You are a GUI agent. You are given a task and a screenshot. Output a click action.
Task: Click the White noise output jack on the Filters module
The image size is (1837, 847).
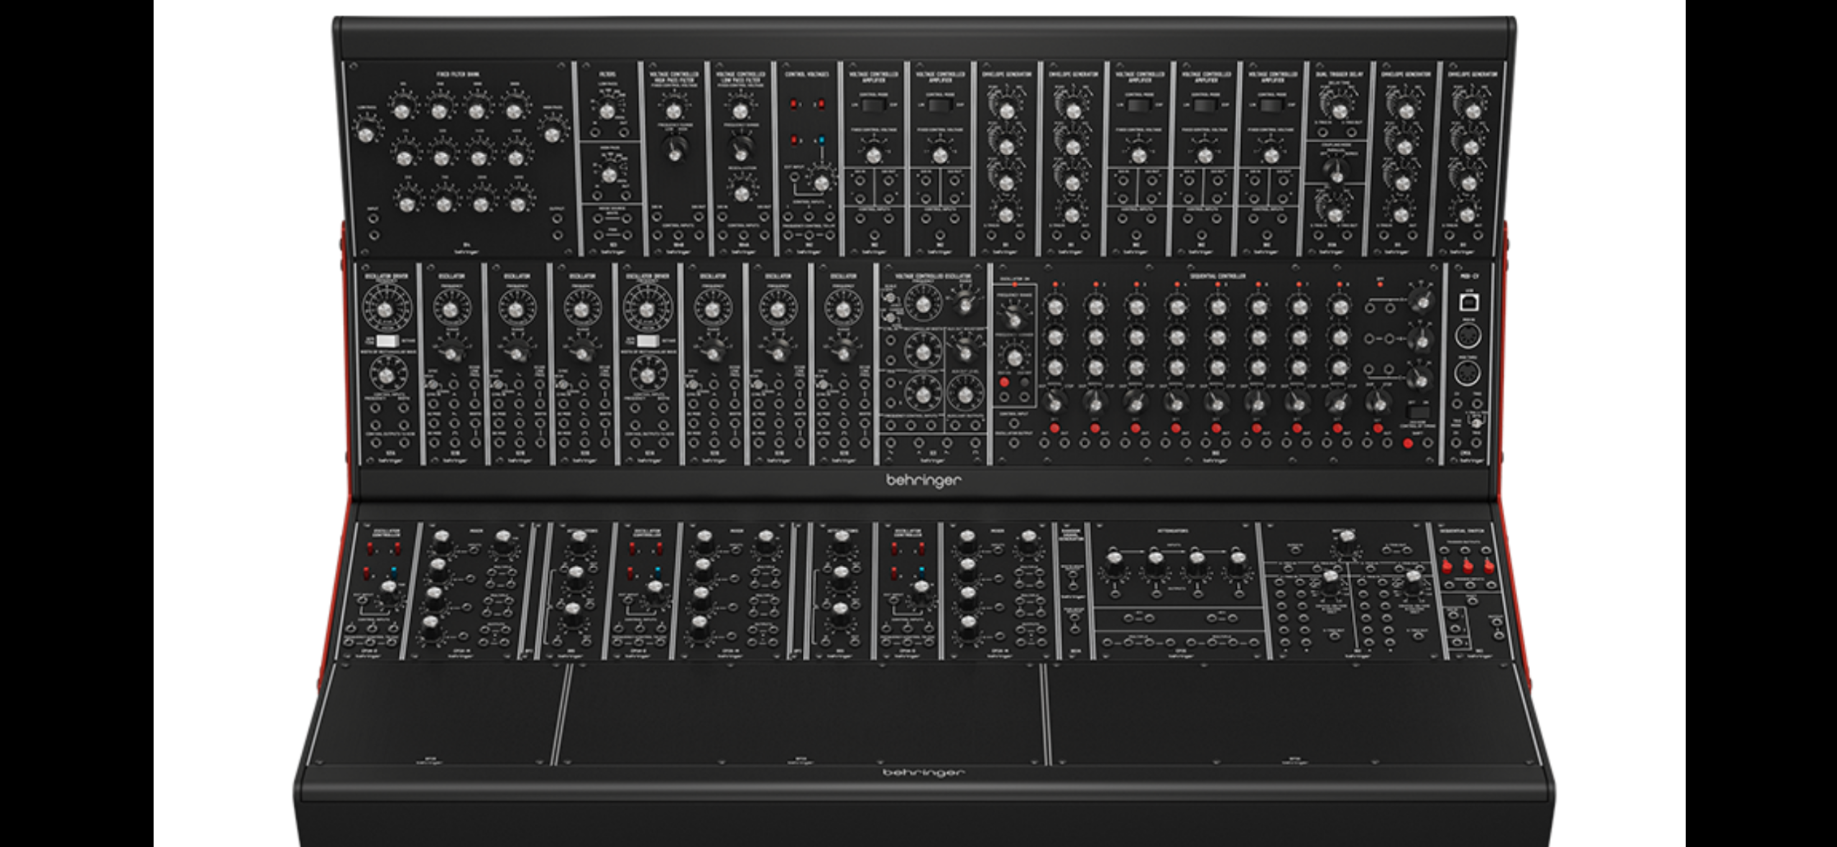[626, 218]
